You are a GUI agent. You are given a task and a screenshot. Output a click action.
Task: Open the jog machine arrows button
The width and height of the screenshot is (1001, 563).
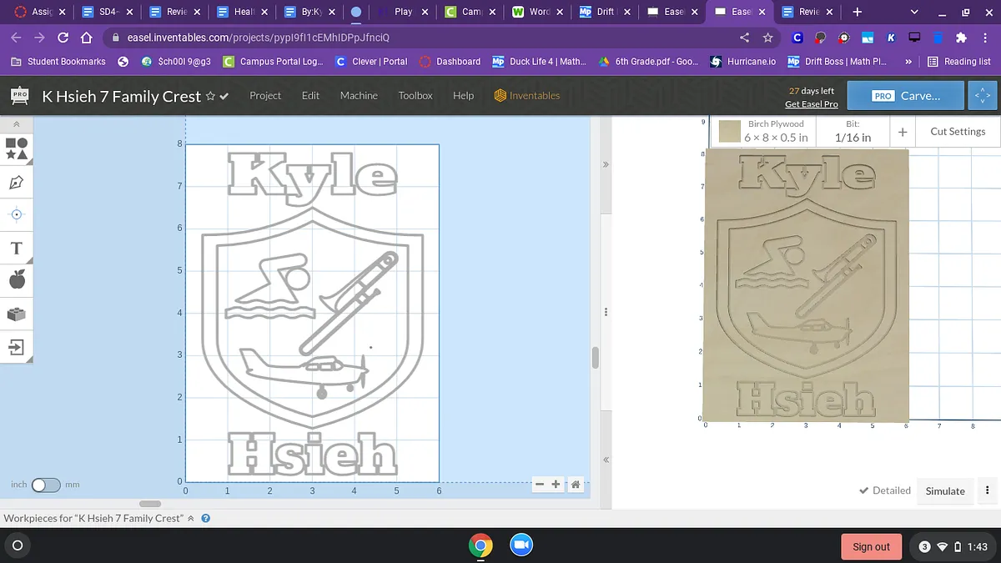click(x=983, y=96)
